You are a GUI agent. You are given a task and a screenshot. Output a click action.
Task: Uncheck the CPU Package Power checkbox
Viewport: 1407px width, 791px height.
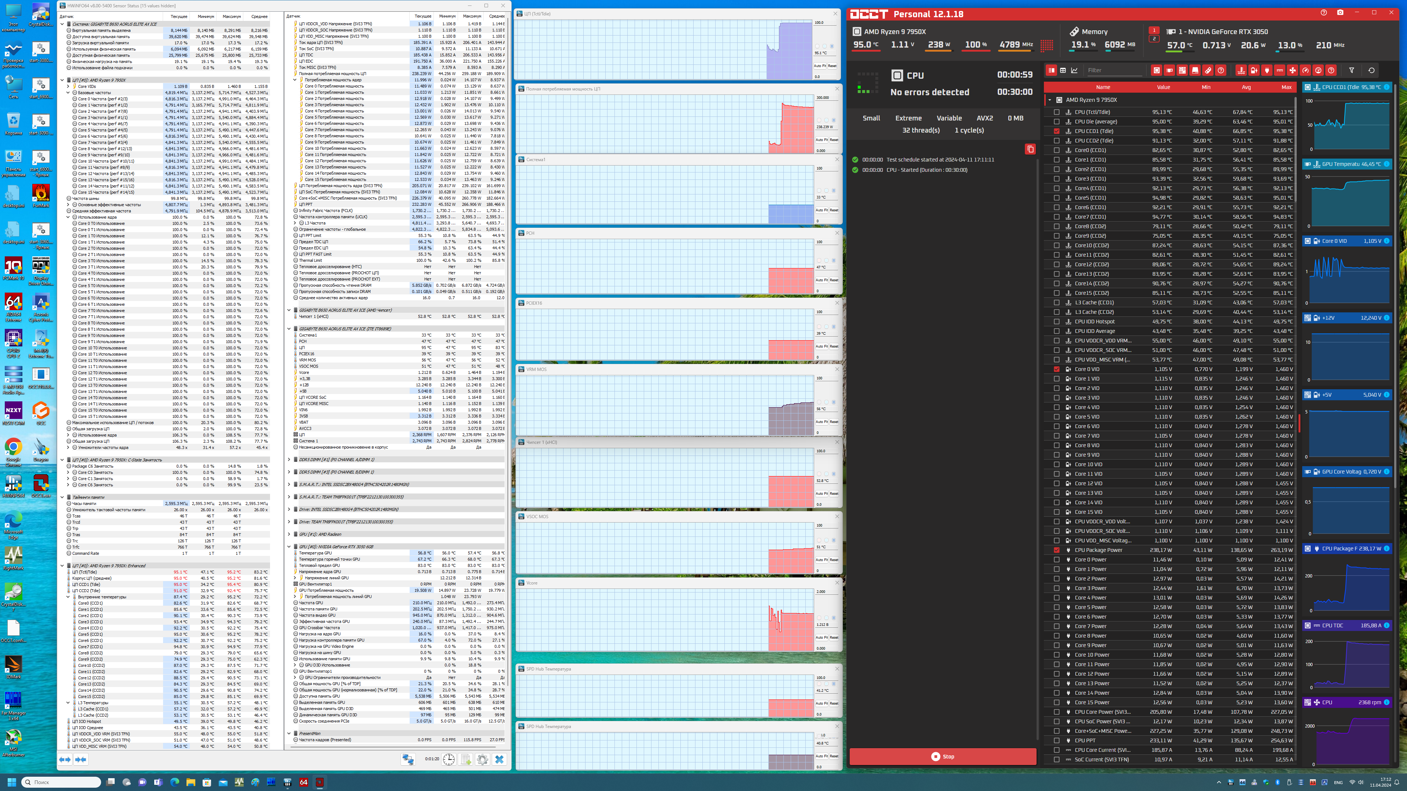pyautogui.click(x=1056, y=550)
